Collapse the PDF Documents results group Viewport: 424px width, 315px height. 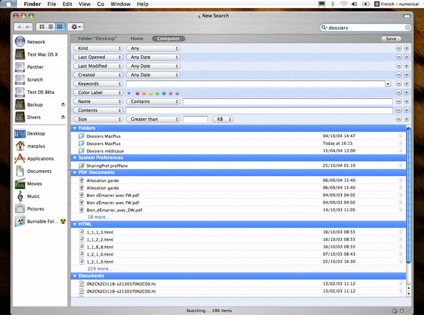coord(75,172)
